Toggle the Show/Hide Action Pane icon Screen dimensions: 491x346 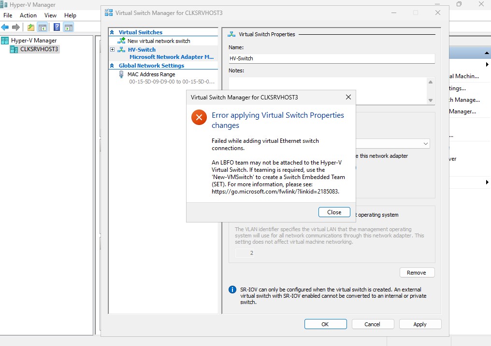69,27
